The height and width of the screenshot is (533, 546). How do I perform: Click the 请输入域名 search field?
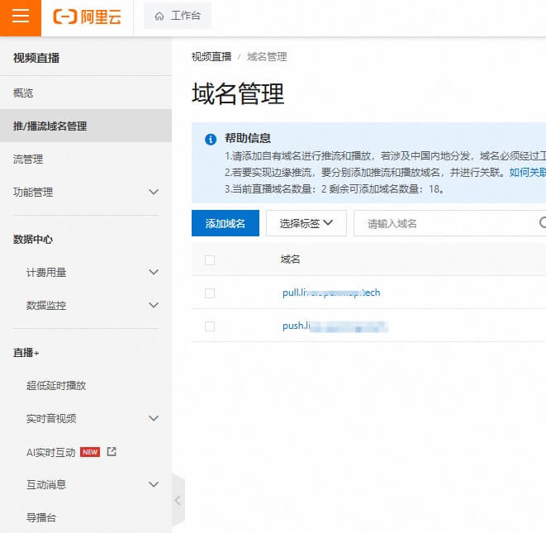click(x=446, y=223)
